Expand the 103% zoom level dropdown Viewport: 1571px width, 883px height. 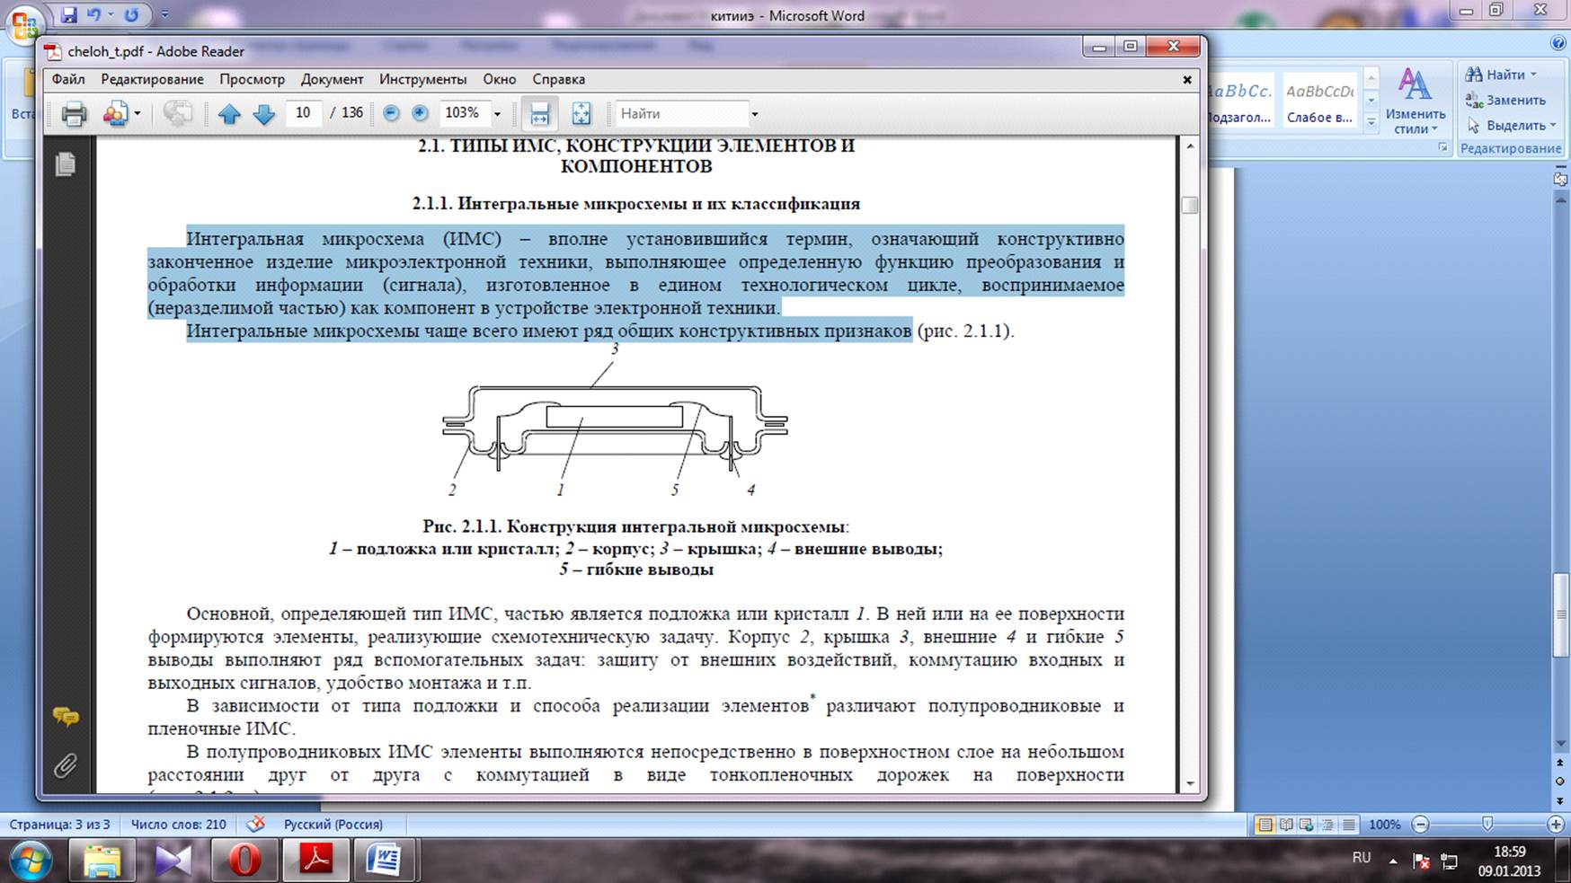[497, 114]
